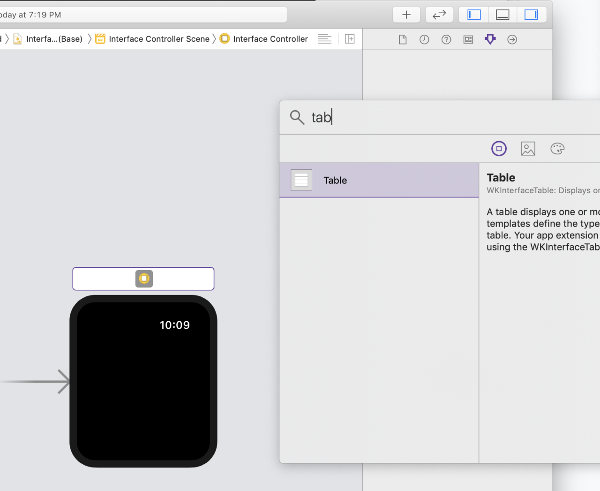Open the File inspector tab

[x=403, y=40]
